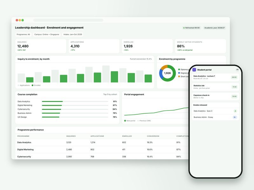Click the +40% vs old portal text
Screen dimensions: 254x190
click(x=185, y=50)
